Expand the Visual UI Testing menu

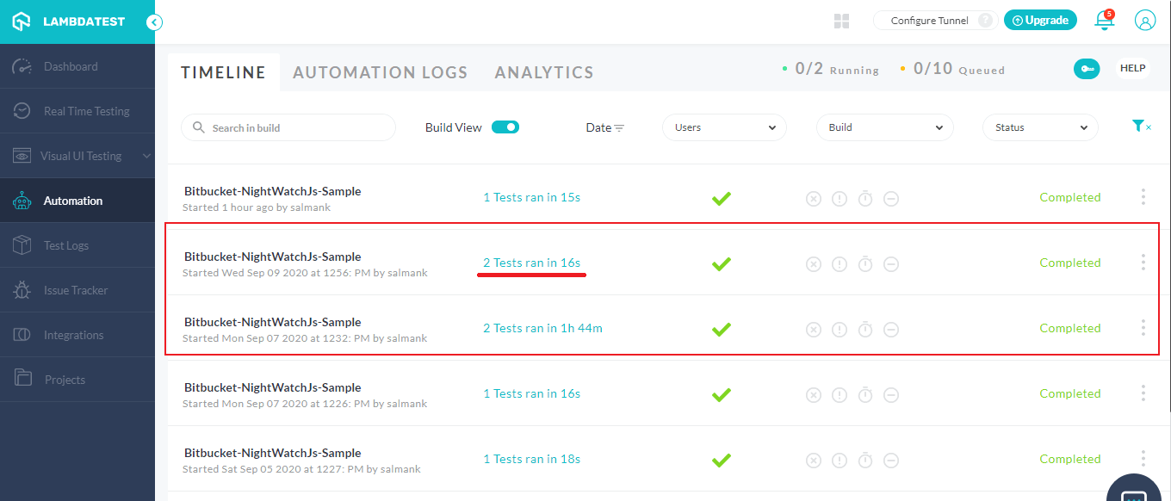pyautogui.click(x=81, y=156)
